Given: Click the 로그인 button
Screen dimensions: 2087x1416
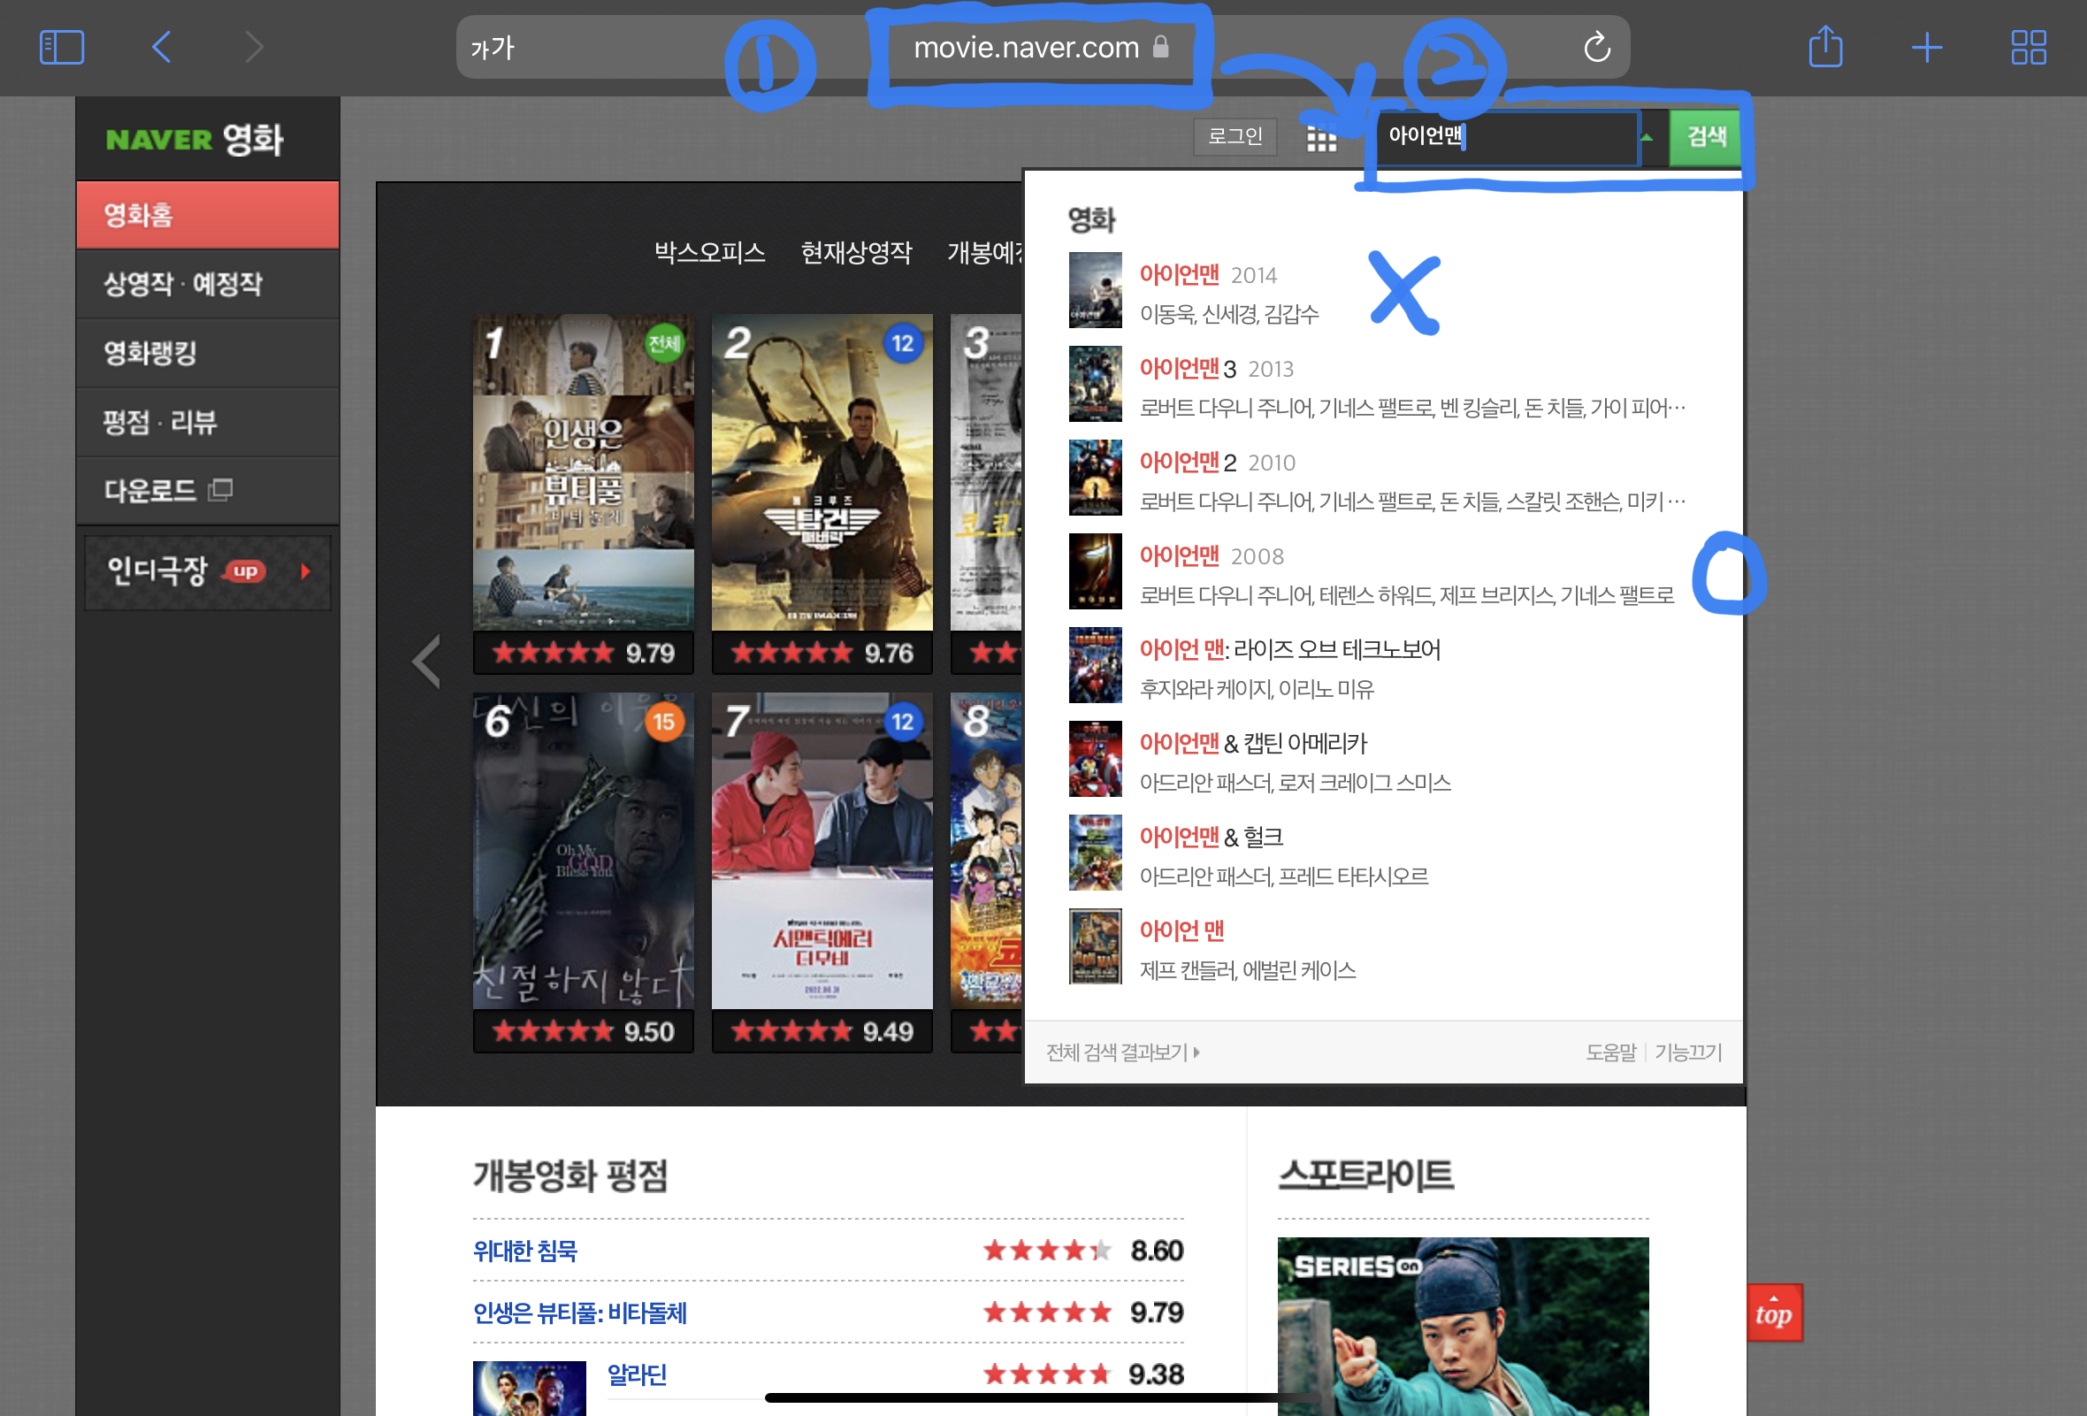Looking at the screenshot, I should 1235,136.
